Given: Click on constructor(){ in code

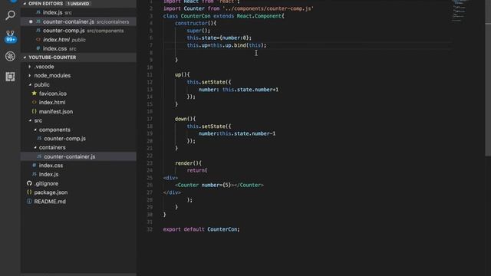Looking at the screenshot, I should [196, 23].
